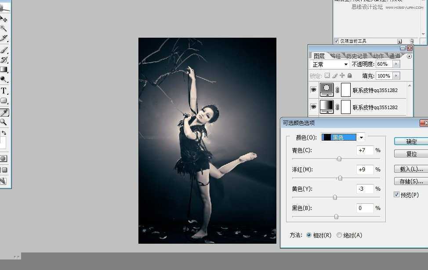
Task: Click the 复位 reset button
Action: tap(411, 154)
